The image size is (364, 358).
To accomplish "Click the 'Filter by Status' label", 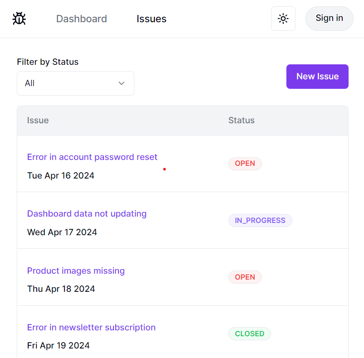I will [48, 62].
